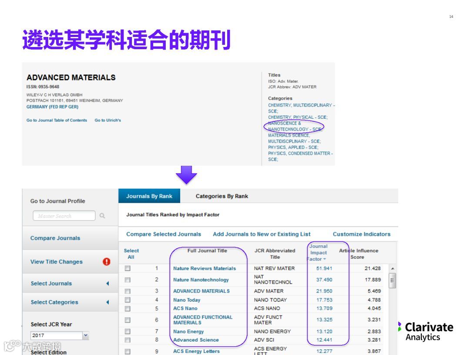Expand the Select Journals panel arrow

tap(107, 283)
